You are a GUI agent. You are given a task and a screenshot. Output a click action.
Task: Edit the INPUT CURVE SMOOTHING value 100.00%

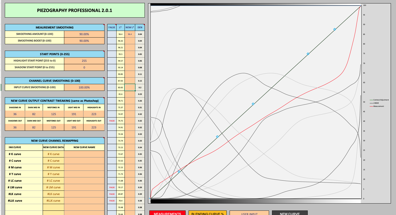(84, 87)
